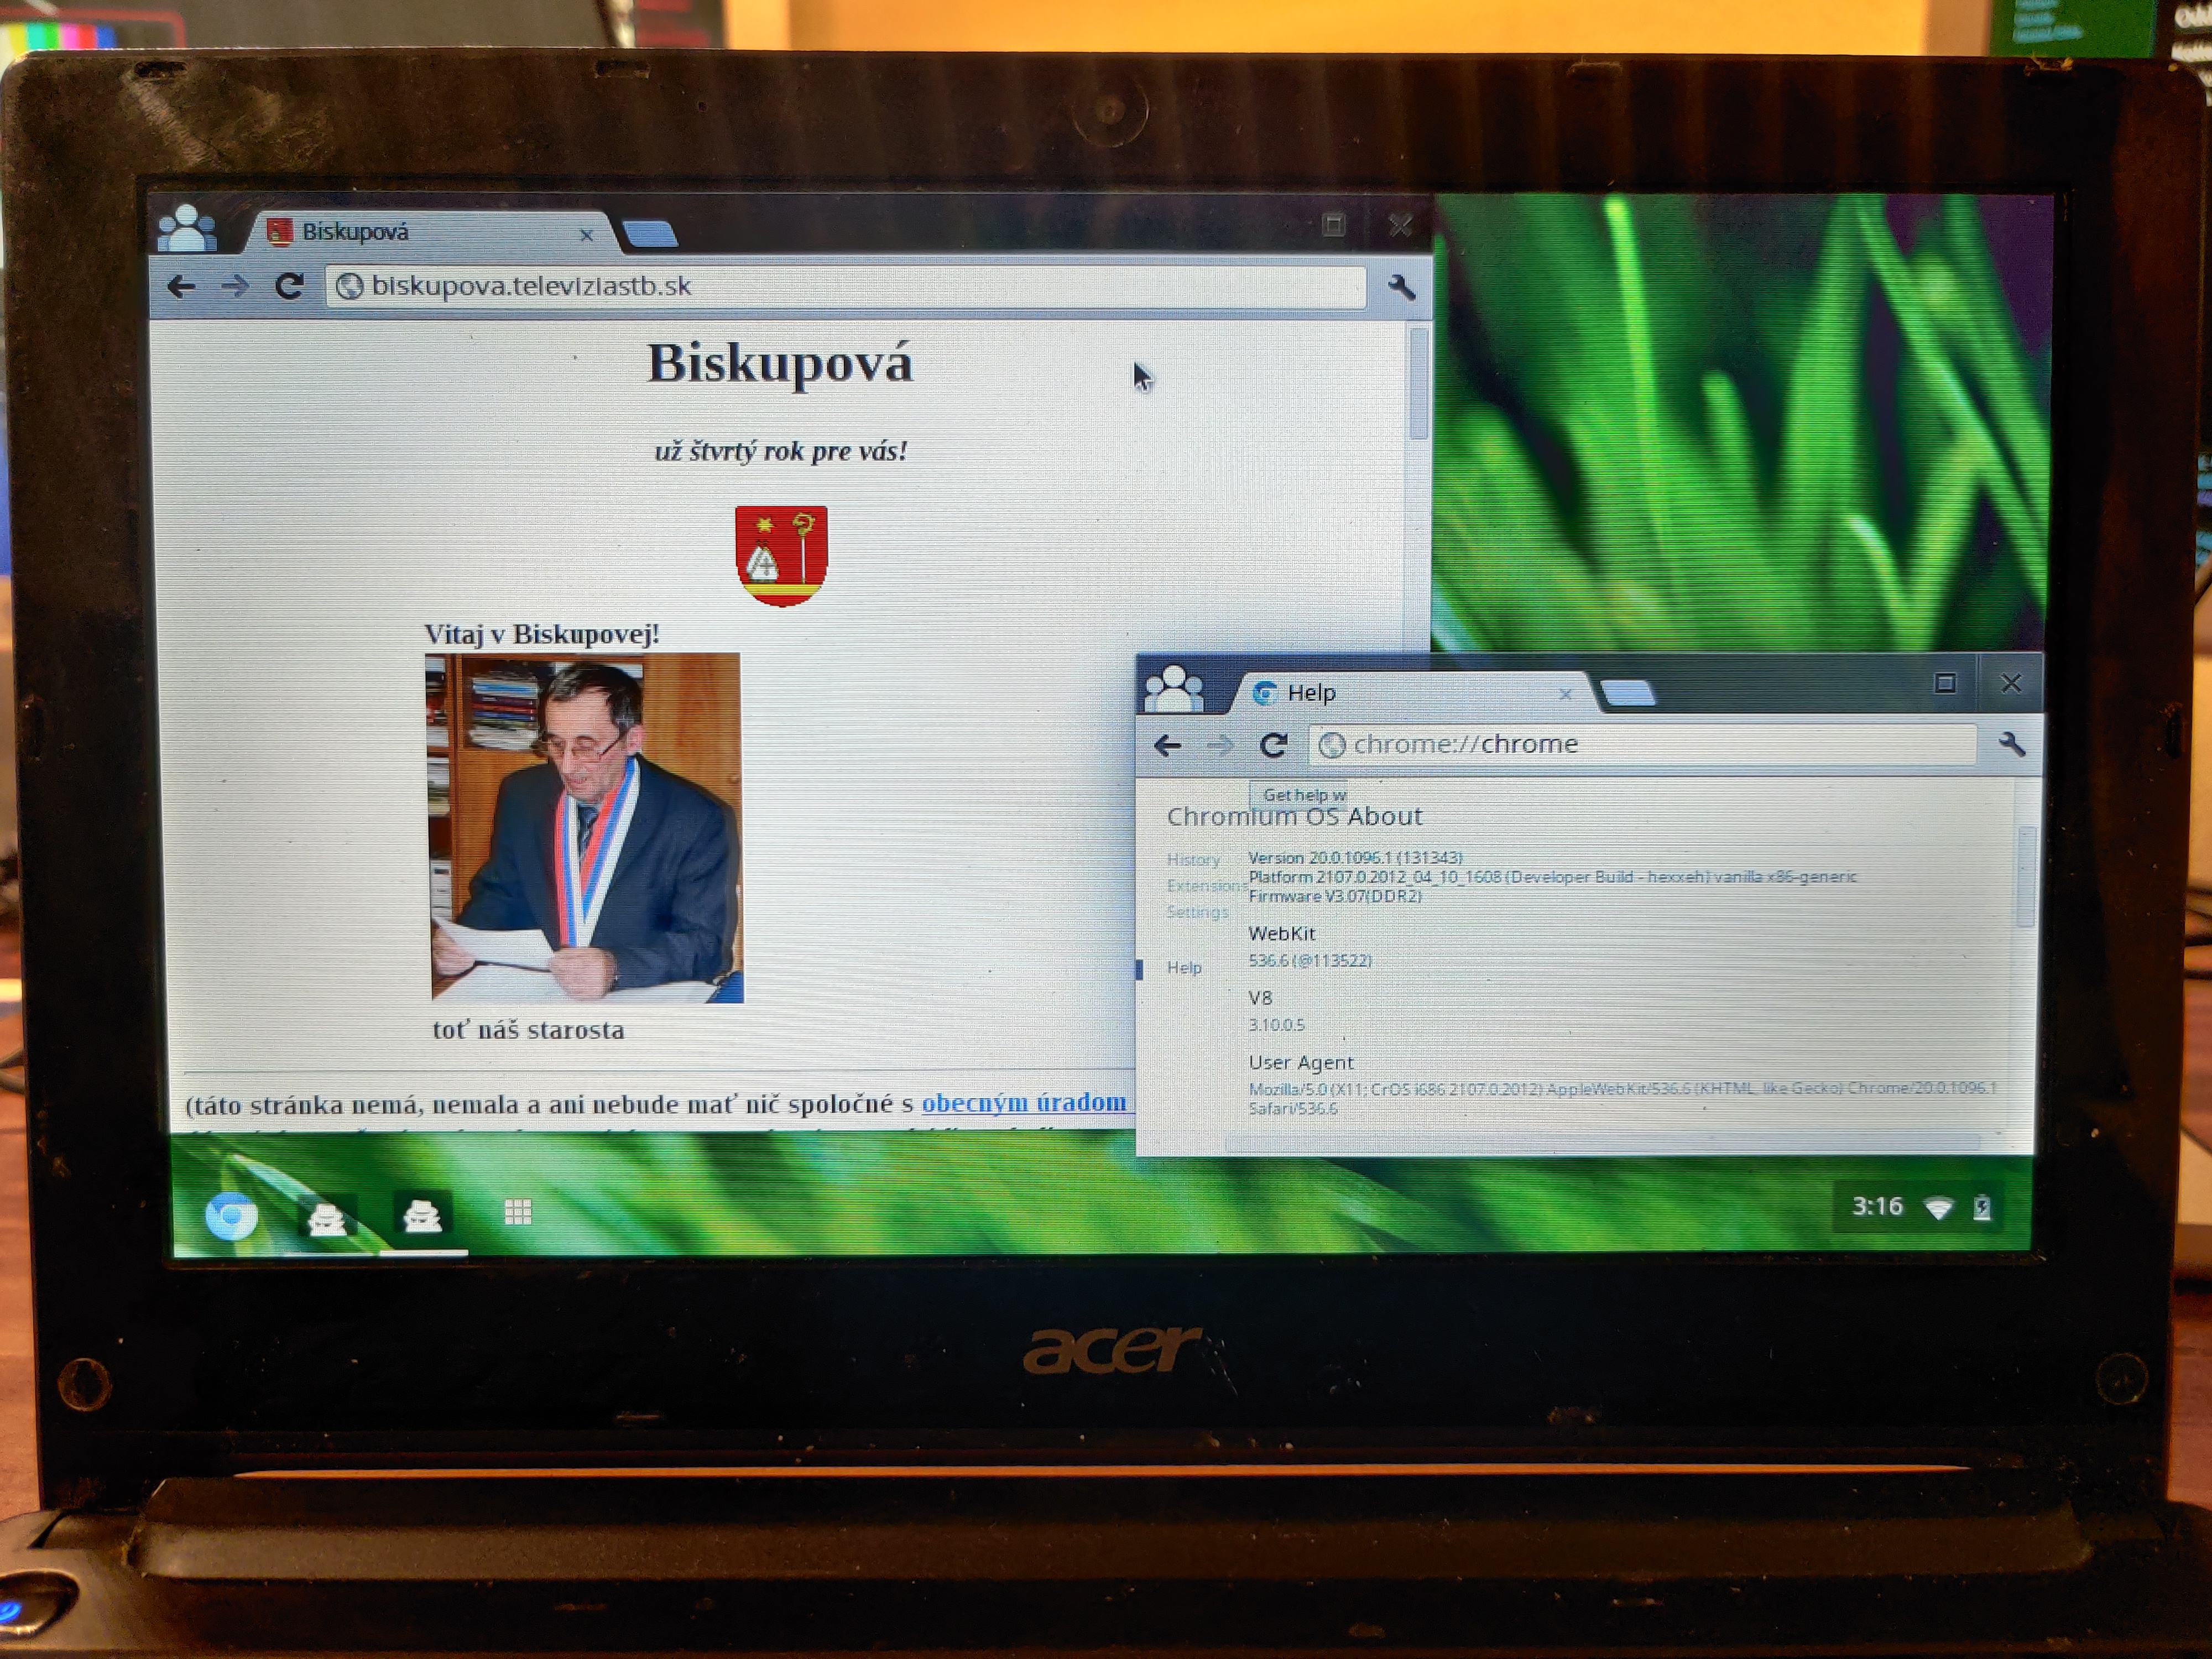Reload the Biskupová page
The height and width of the screenshot is (1659, 2212).
point(289,287)
